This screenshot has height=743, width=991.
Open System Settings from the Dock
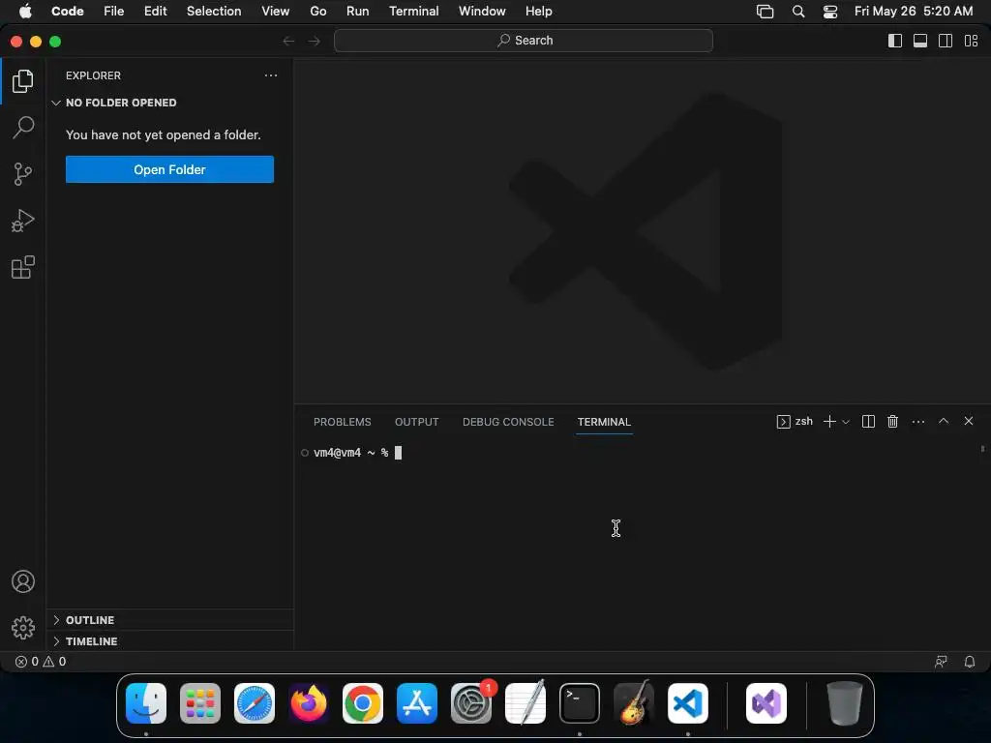click(x=471, y=703)
